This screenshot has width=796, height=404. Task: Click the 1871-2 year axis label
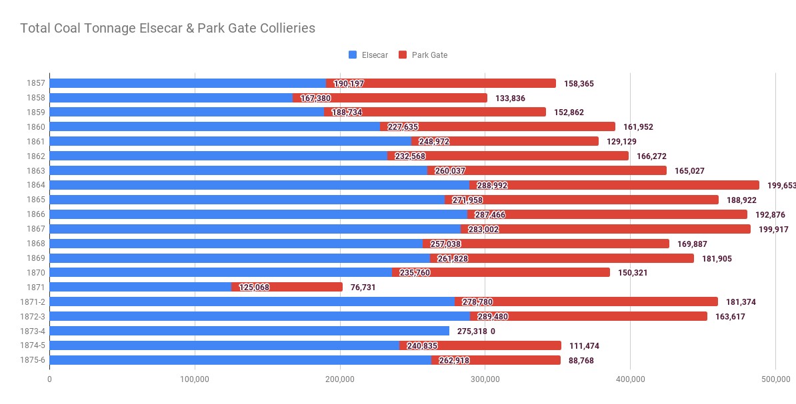tap(33, 302)
